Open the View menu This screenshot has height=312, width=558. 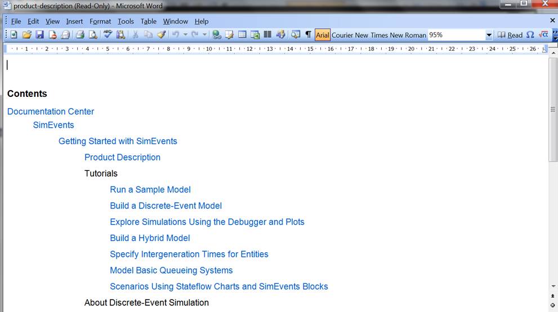(x=52, y=21)
